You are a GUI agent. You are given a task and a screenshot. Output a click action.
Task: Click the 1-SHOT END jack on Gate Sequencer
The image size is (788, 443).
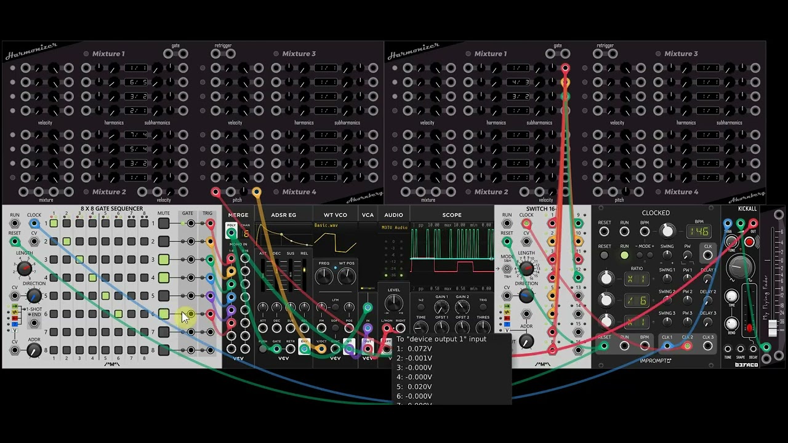(34, 323)
